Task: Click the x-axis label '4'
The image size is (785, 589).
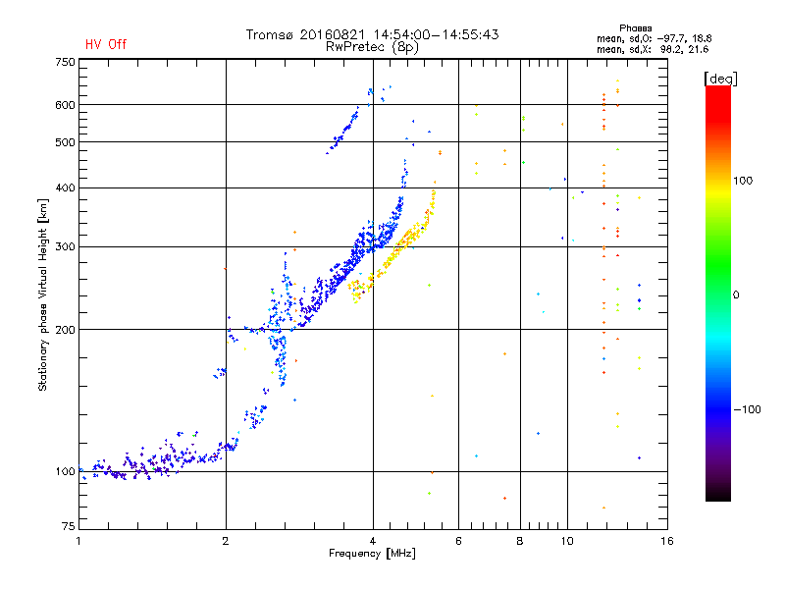Action: [x=373, y=541]
